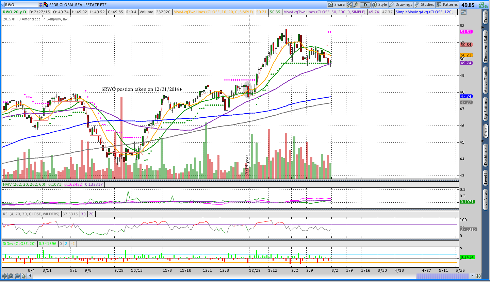
Task: Click the green 0.3414 StDev value bubble
Action: (x=467, y=257)
